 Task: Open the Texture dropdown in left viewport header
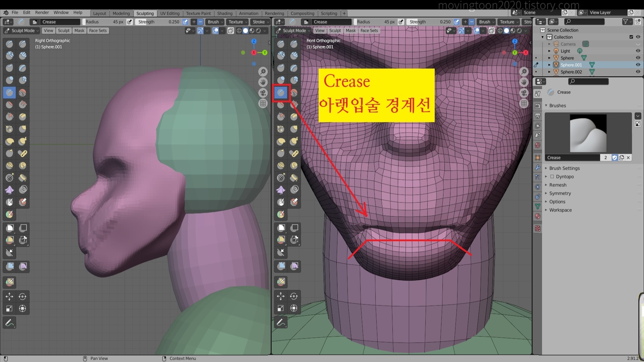[237, 22]
